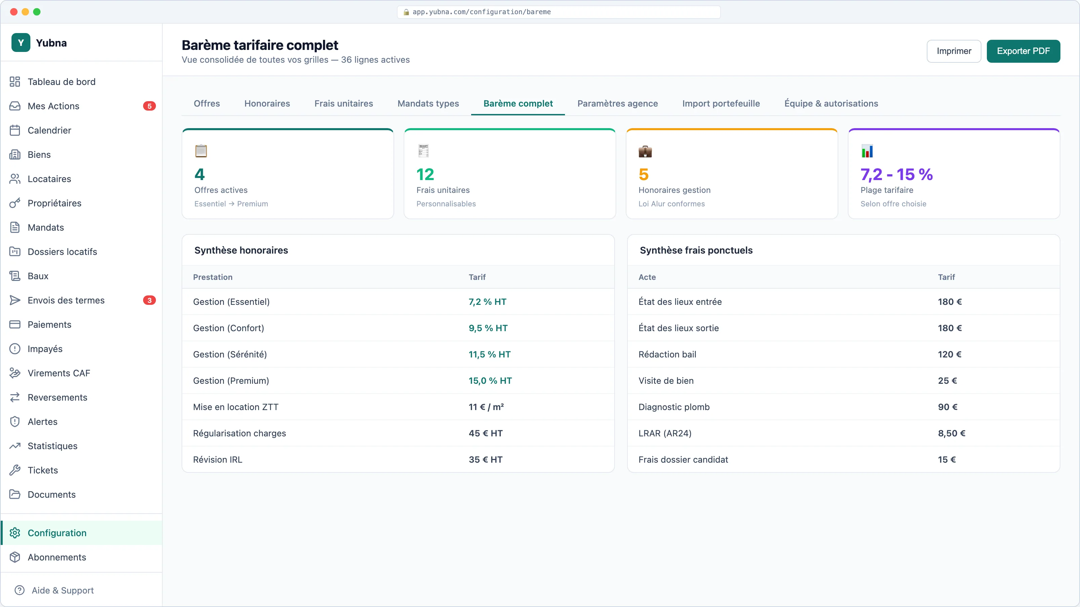Select the Gestion (Sérénité) row label
This screenshot has width=1080, height=607.
point(230,355)
